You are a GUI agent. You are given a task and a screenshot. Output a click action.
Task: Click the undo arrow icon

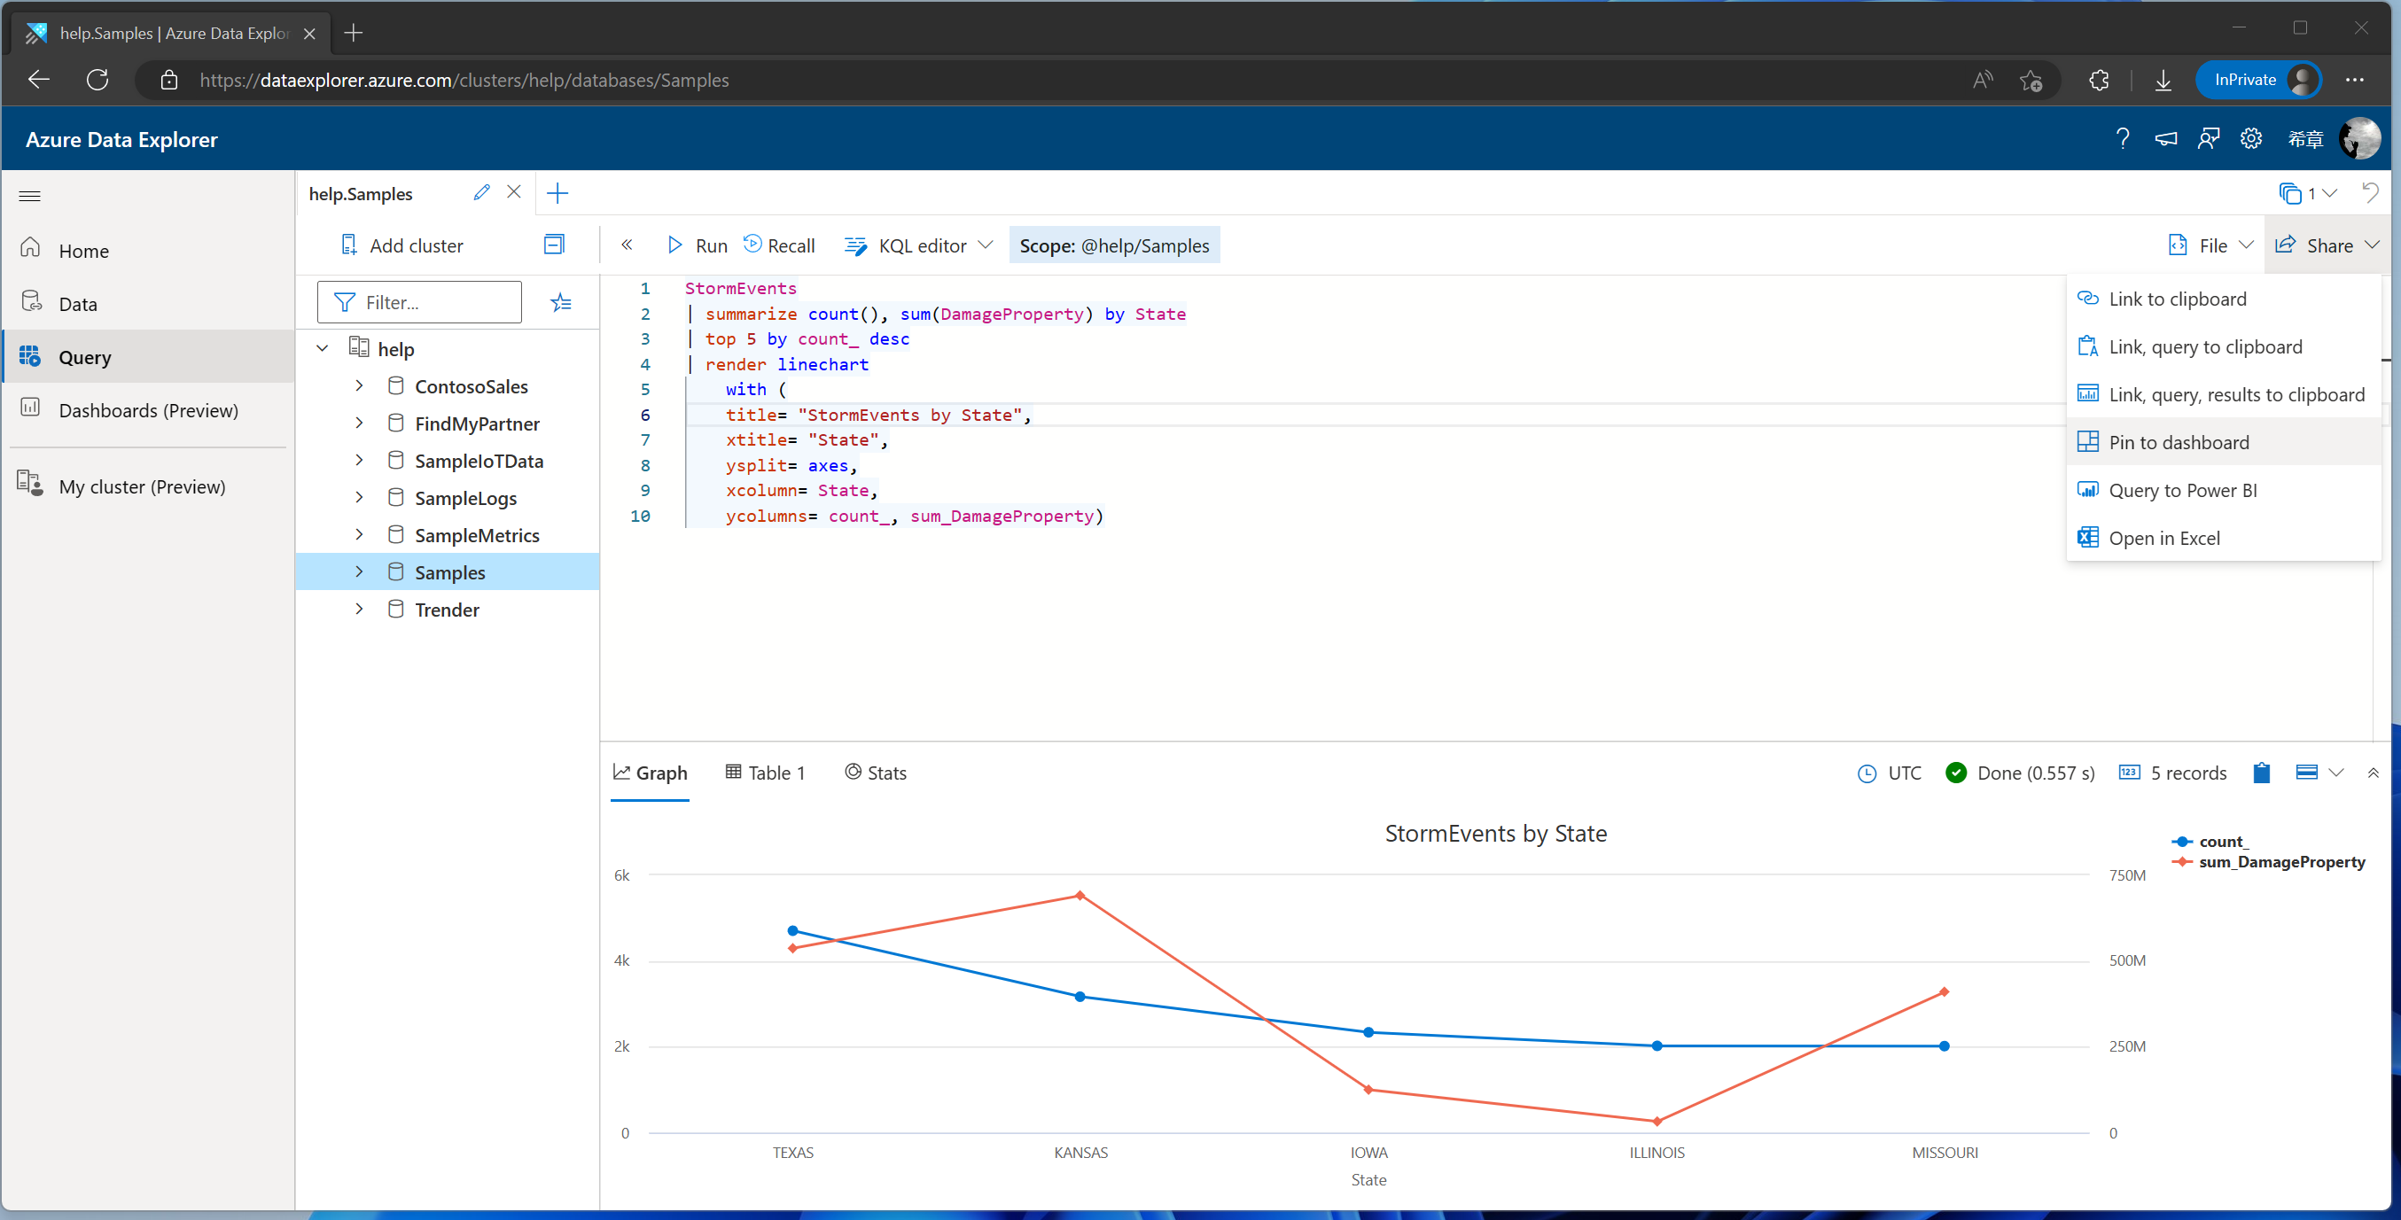pyautogui.click(x=2370, y=193)
